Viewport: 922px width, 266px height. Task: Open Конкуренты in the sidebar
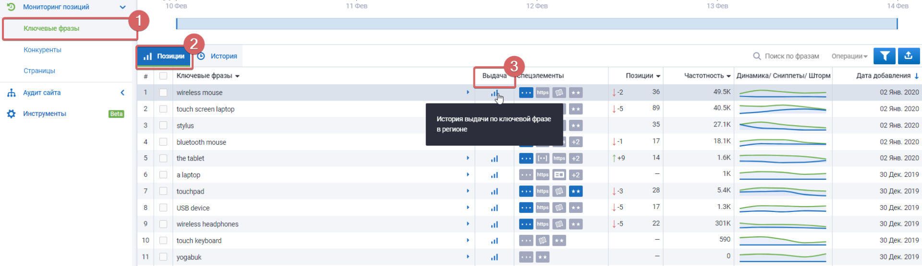[x=42, y=50]
